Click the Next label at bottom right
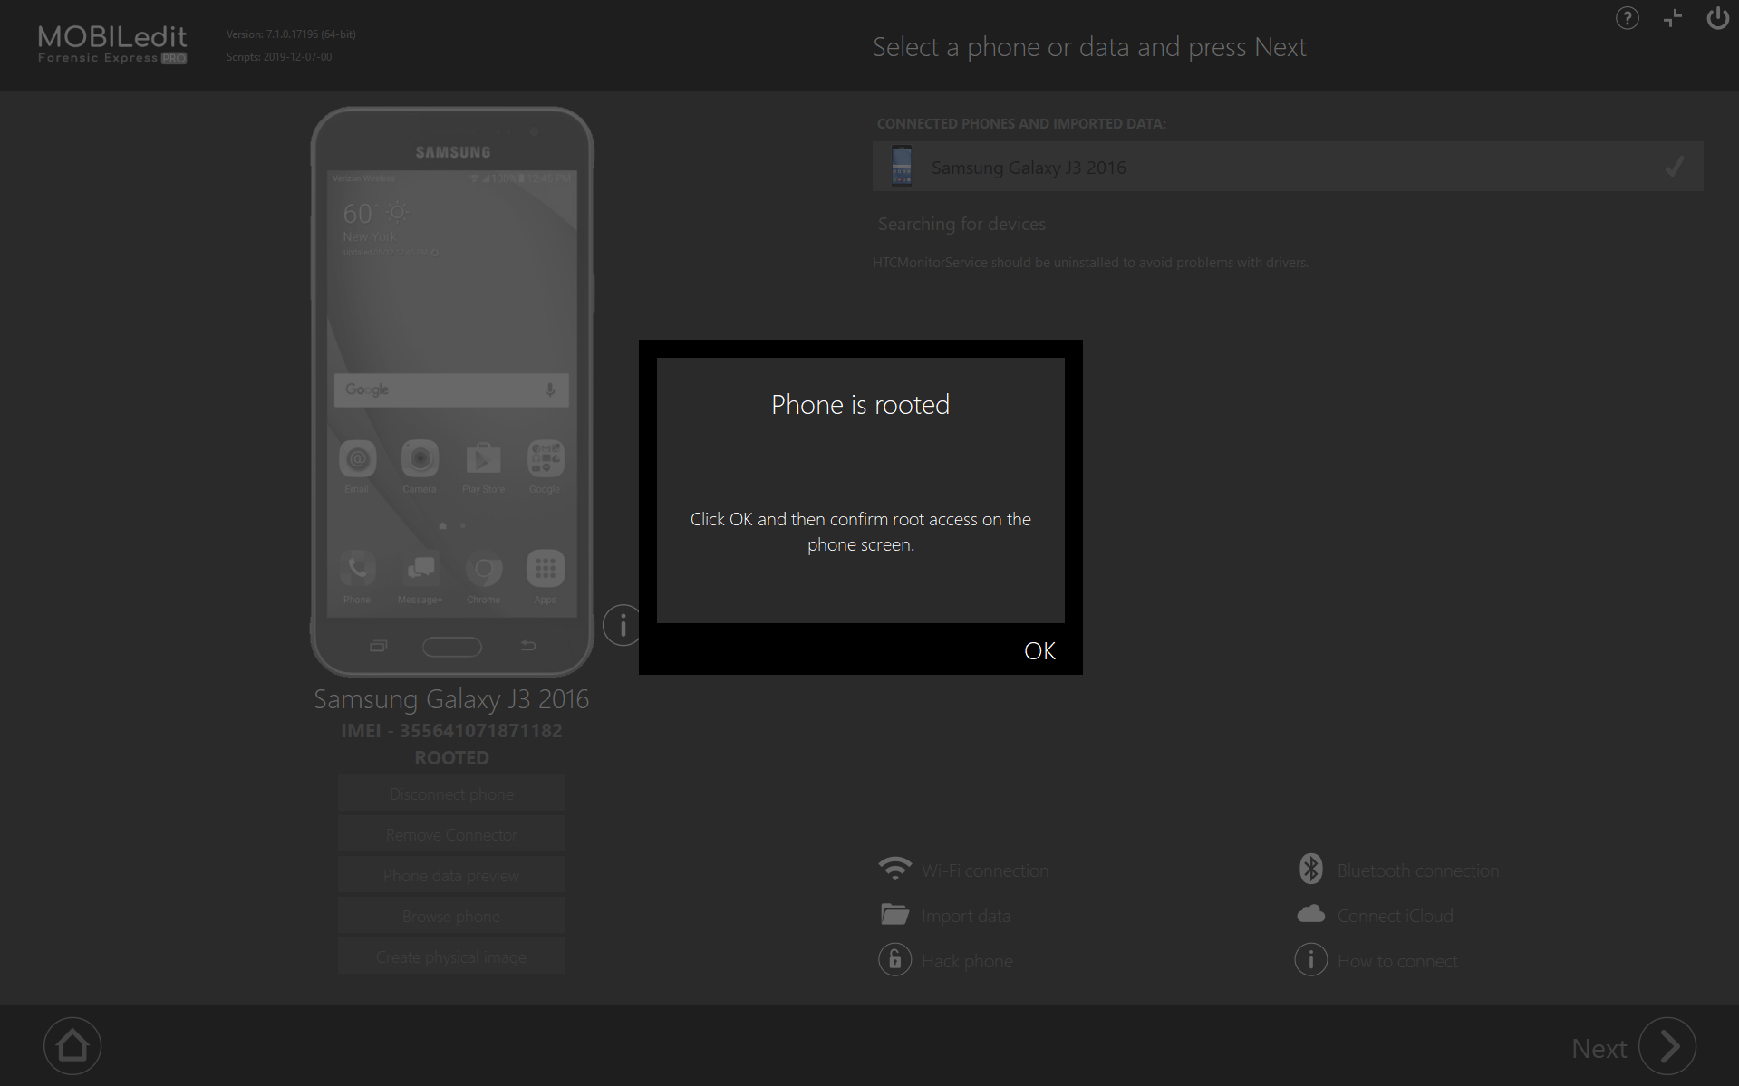Viewport: 1739px width, 1086px height. (1599, 1048)
